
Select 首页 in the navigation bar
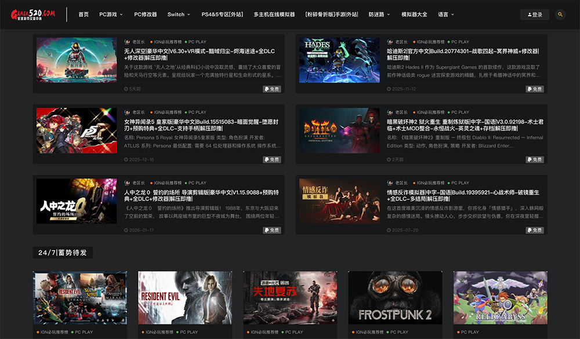[83, 14]
